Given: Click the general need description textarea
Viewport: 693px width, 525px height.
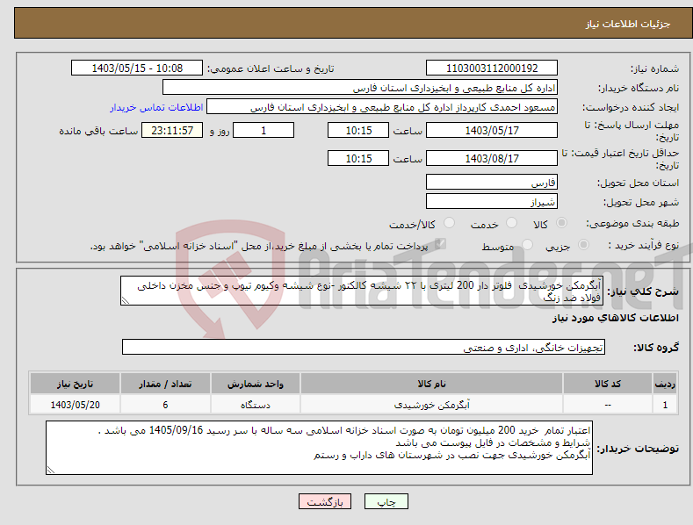Looking at the screenshot, I should click(362, 291).
